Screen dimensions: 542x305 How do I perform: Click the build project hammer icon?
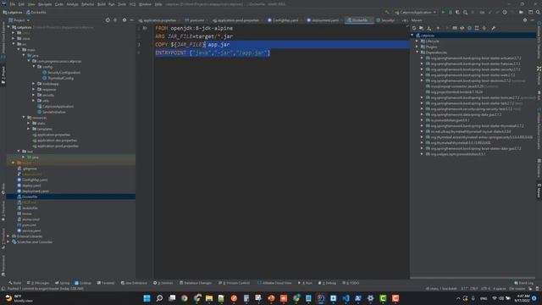(387, 12)
